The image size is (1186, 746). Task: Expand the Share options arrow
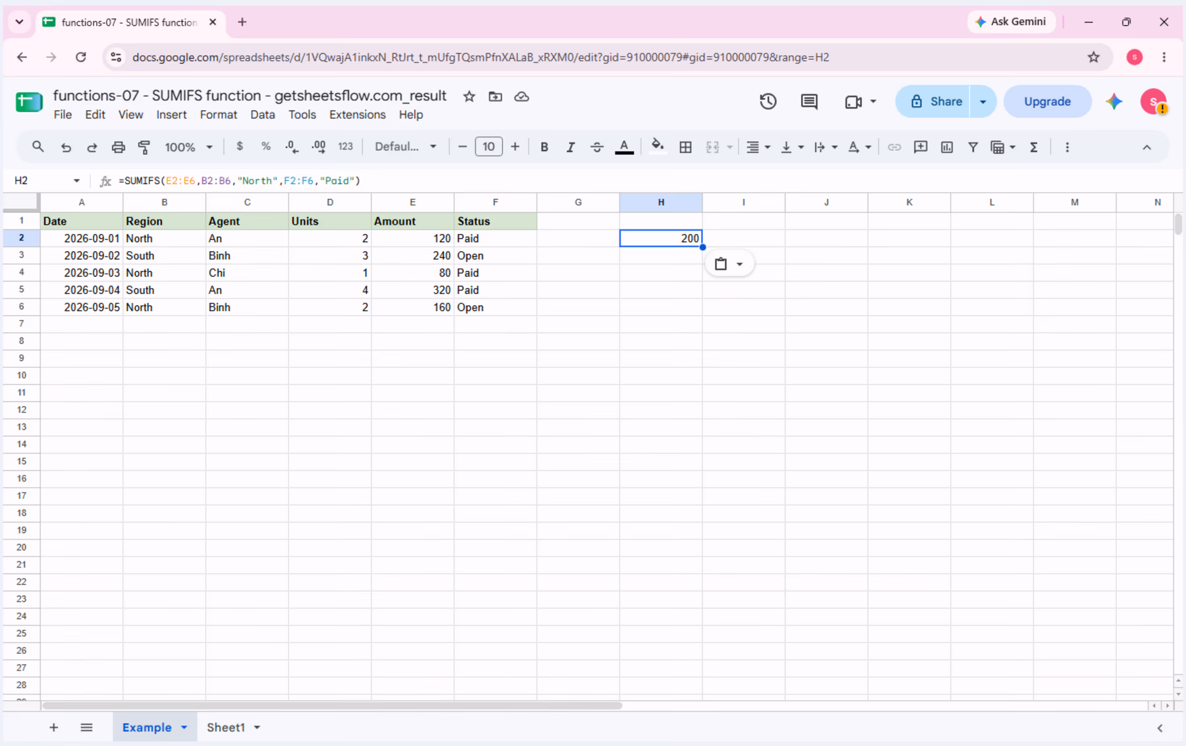click(x=983, y=101)
